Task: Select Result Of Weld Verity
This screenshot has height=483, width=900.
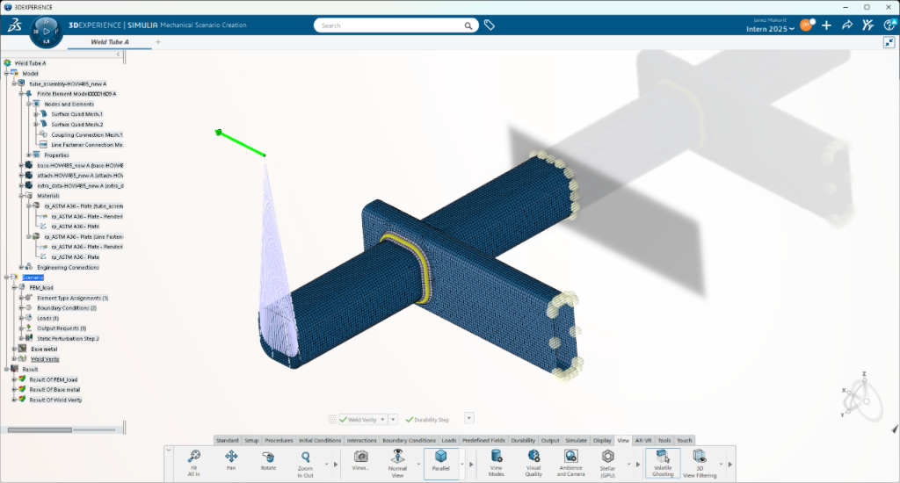Action: click(55, 400)
